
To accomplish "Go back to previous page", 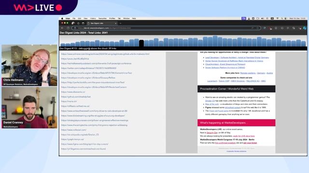I will [x=62, y=28].
